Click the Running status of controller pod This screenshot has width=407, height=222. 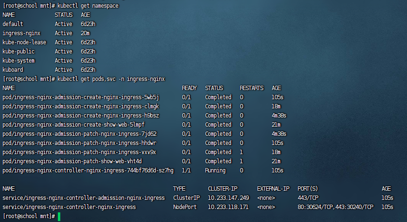pyautogui.click(x=215, y=170)
